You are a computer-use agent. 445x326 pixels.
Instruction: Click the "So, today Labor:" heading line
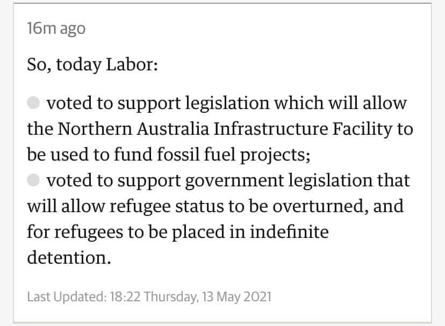(x=92, y=64)
